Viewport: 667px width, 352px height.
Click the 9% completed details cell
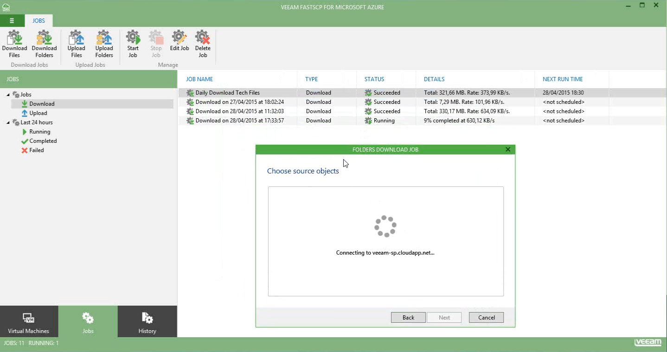(x=459, y=121)
